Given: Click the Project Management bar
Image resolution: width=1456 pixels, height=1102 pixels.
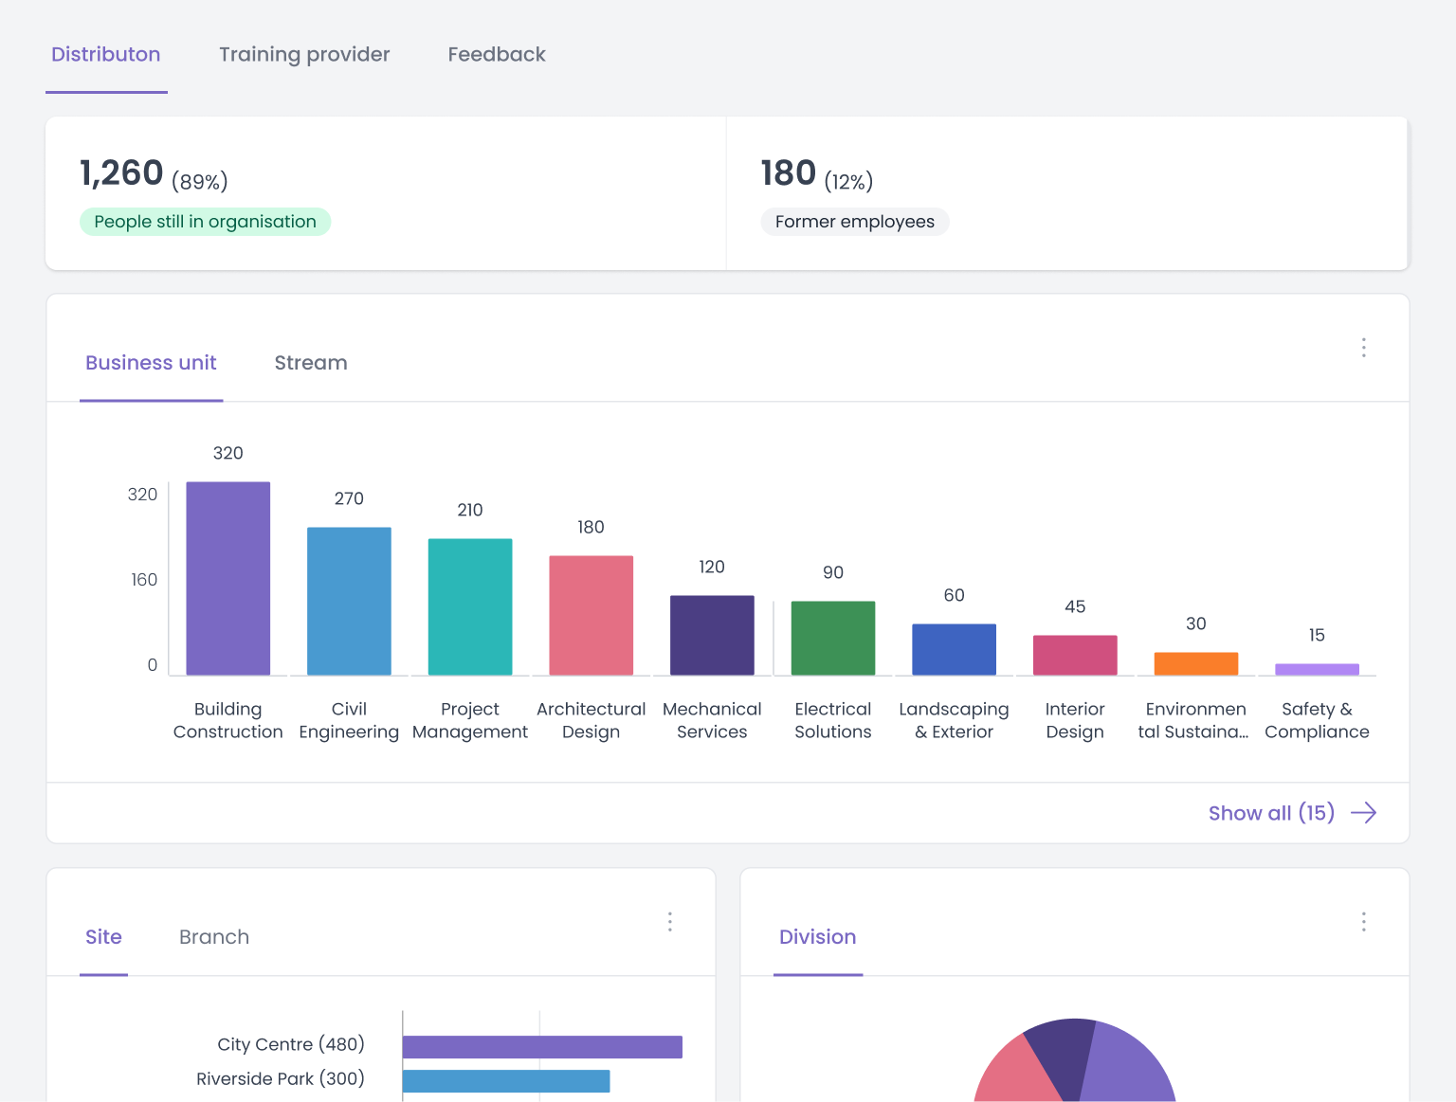Looking at the screenshot, I should [470, 606].
